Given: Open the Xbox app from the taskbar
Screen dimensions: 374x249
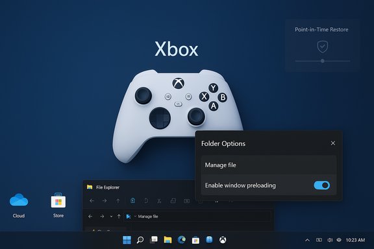Looking at the screenshot, I should click(223, 240).
